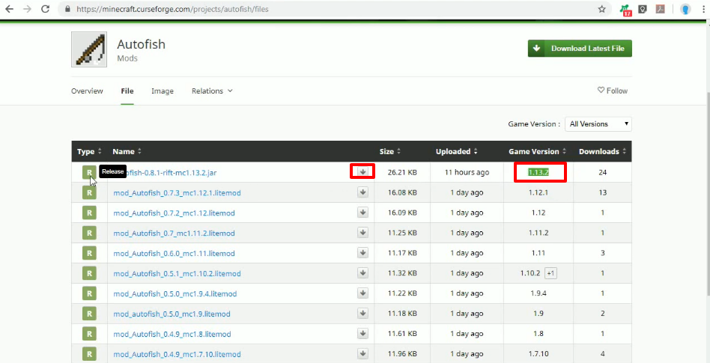This screenshot has width=710, height=363.
Task: Click Release icon for Autofish_0.4.9_mc1.8 row
Action: point(89,334)
